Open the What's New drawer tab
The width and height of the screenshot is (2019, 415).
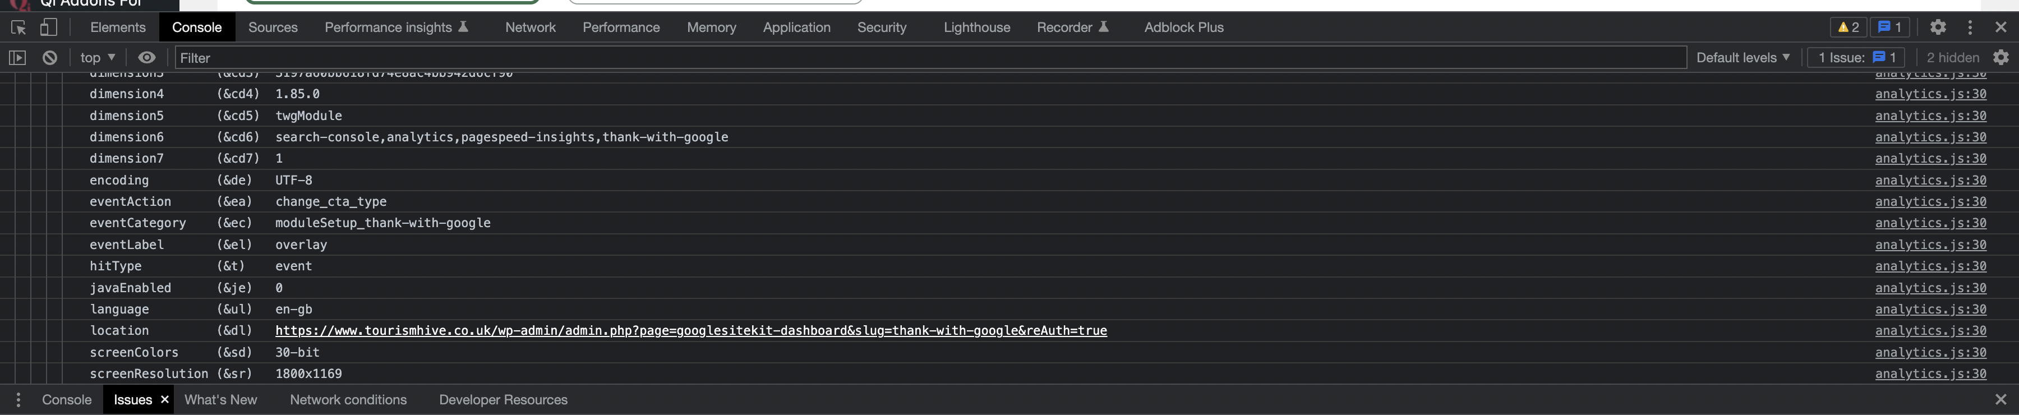220,399
